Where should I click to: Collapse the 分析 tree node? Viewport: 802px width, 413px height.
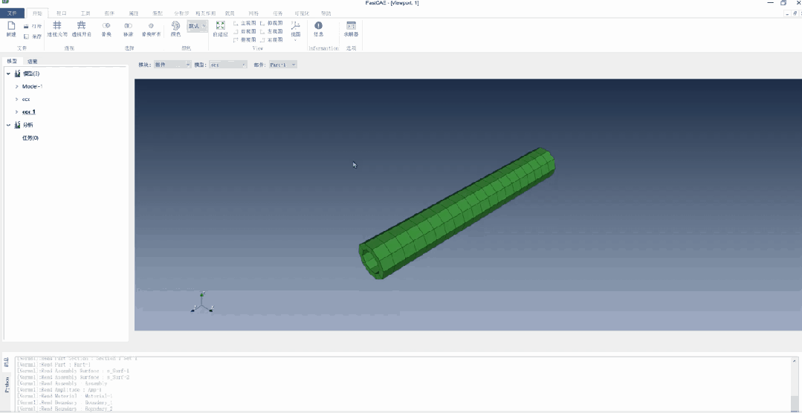(9, 125)
